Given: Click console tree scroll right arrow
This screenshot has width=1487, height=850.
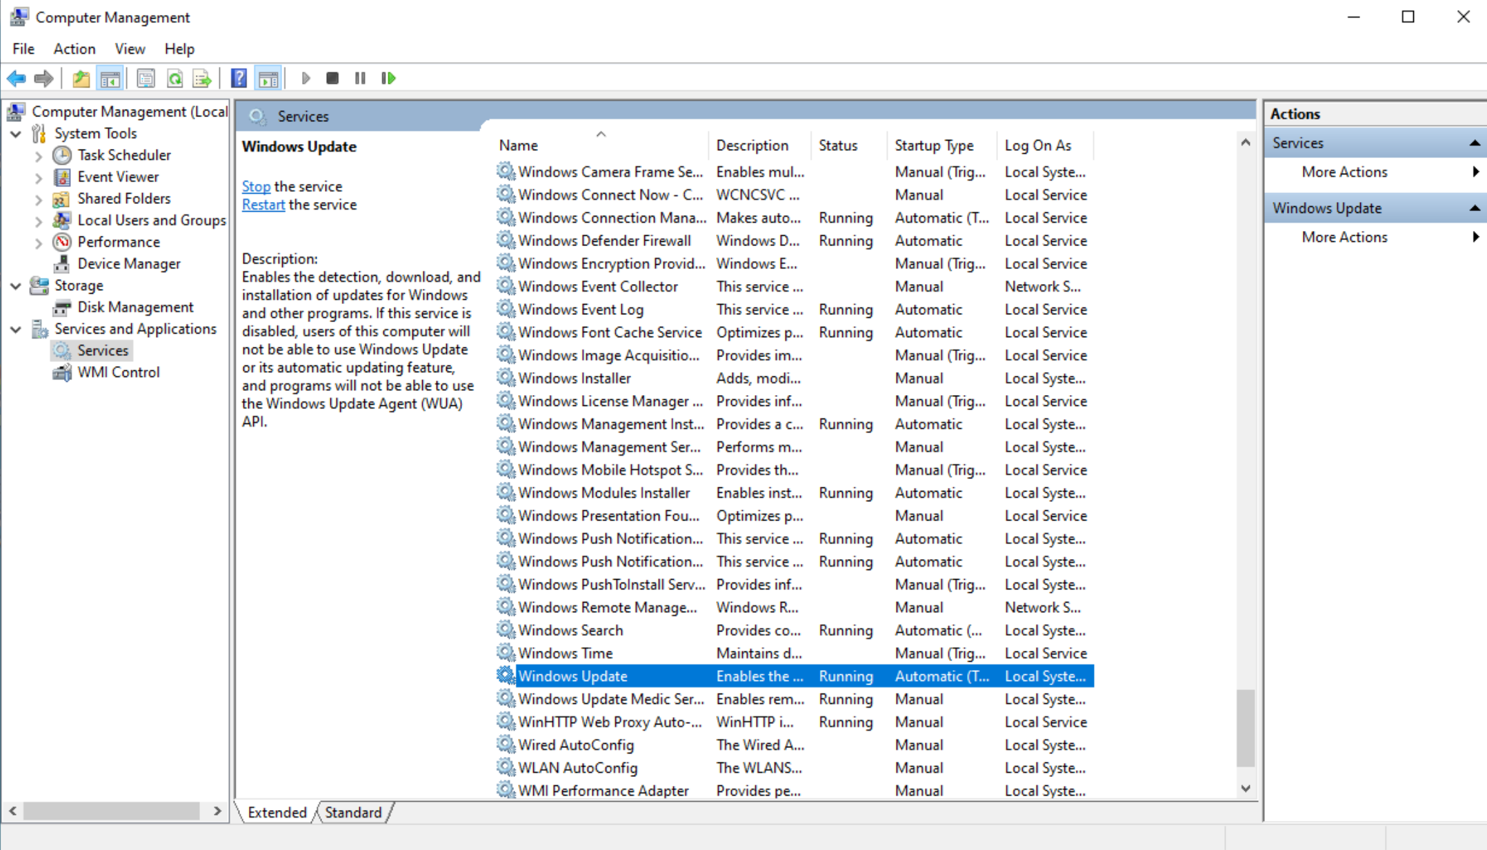Looking at the screenshot, I should pos(217,811).
